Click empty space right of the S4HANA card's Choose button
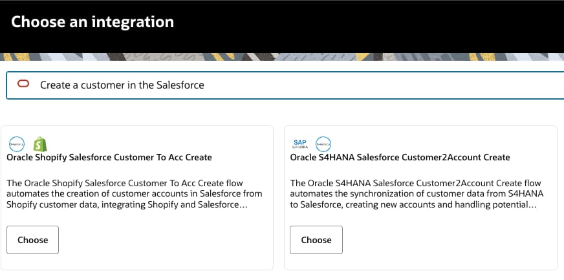 click(446, 240)
